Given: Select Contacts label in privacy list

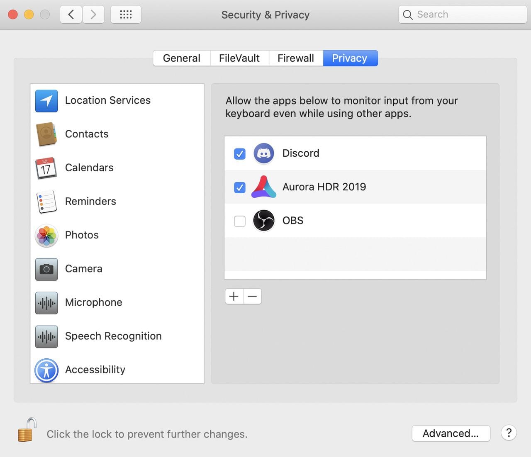Looking at the screenshot, I should pyautogui.click(x=87, y=134).
